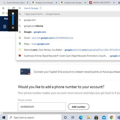Open the Google - google.com suggestion
The image size is (120, 120).
(68, 32)
